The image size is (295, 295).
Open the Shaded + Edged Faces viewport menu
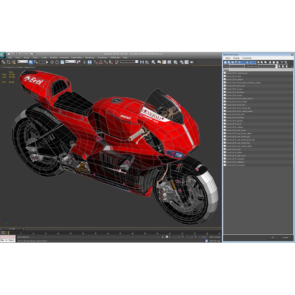25,67
